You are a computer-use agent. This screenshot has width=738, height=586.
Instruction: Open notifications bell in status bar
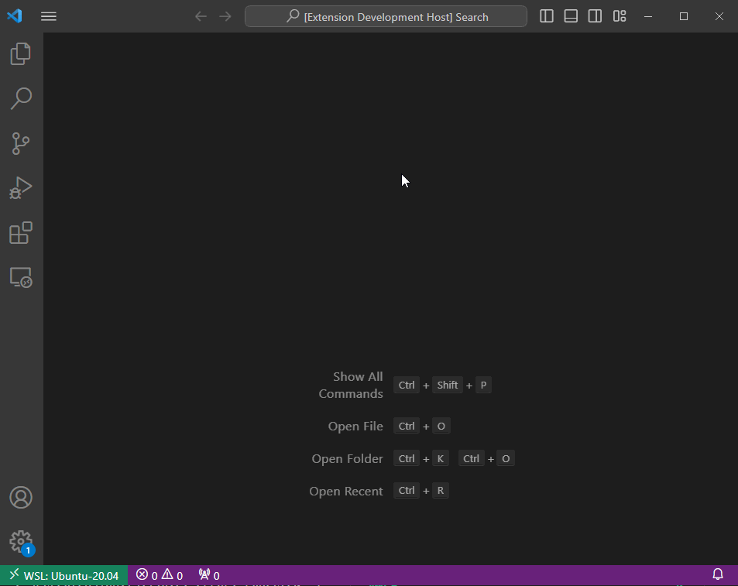[718, 574]
